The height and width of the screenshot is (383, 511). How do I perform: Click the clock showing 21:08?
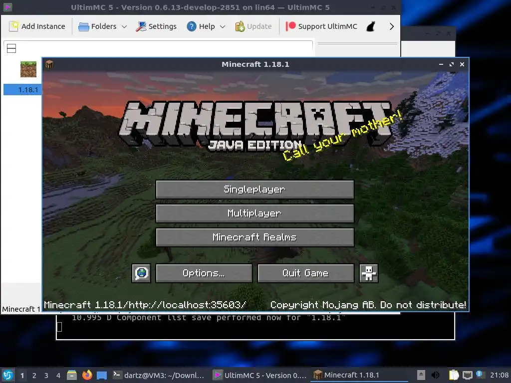[499, 375]
